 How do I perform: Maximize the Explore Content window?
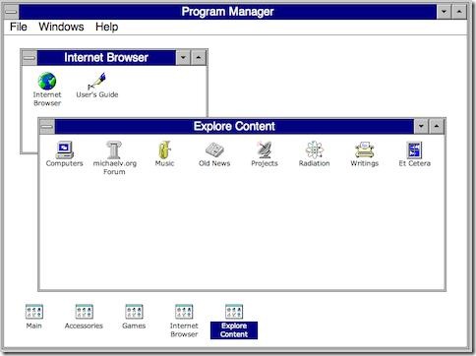pyautogui.click(x=437, y=127)
